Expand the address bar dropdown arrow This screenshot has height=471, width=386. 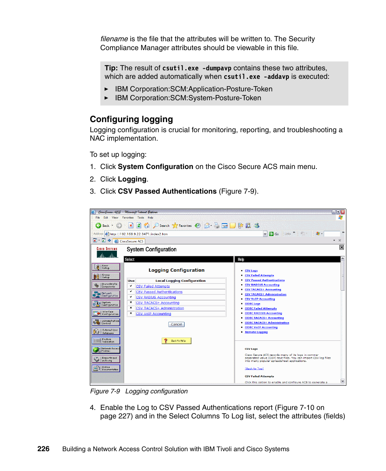[265, 234]
